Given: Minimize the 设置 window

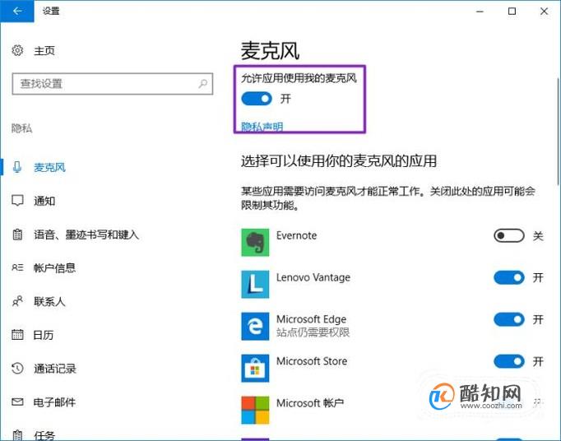Looking at the screenshot, I should pos(480,11).
